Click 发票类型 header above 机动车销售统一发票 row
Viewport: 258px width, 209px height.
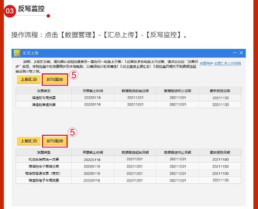(x=44, y=153)
